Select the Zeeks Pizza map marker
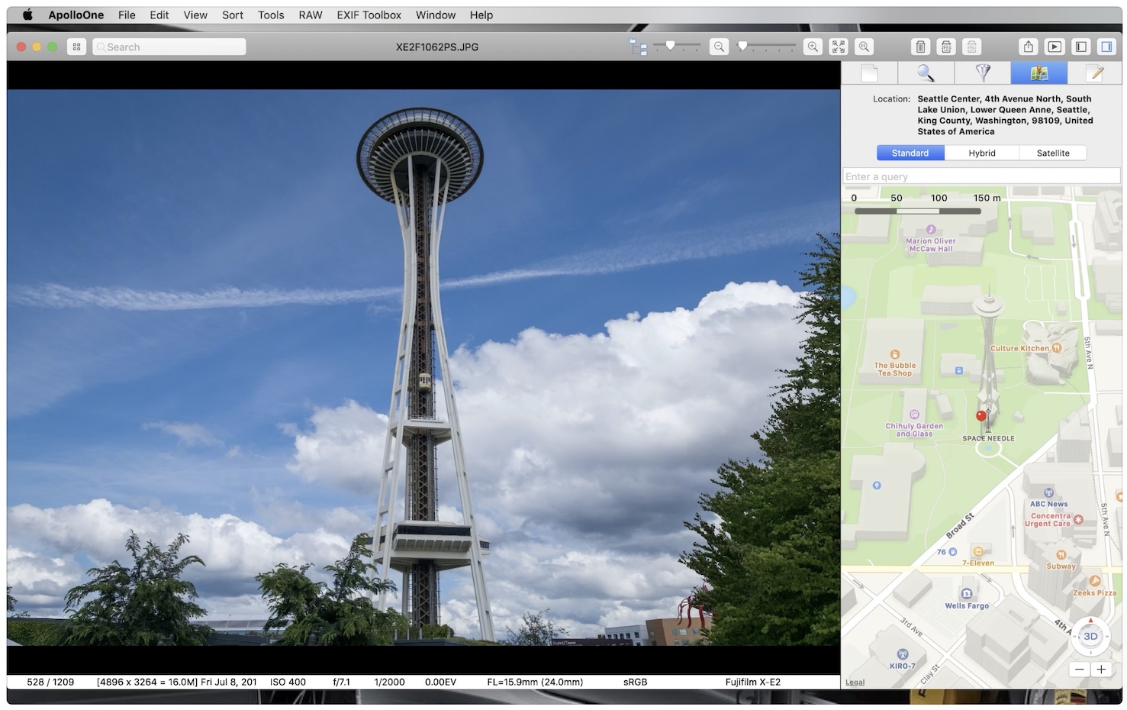Viewport: 1127px width, 710px height. pos(1095,581)
